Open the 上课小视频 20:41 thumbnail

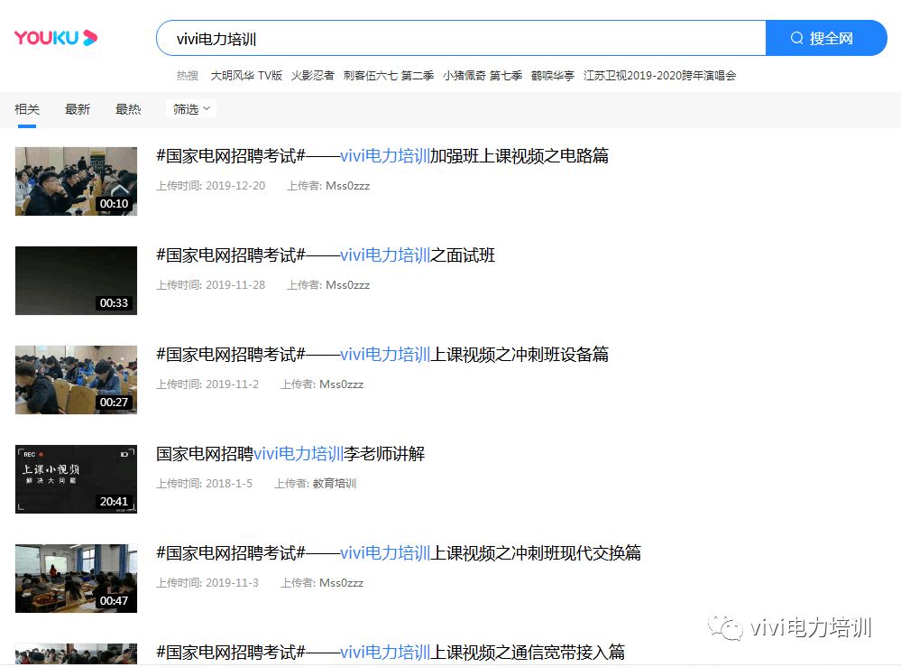[x=76, y=479]
